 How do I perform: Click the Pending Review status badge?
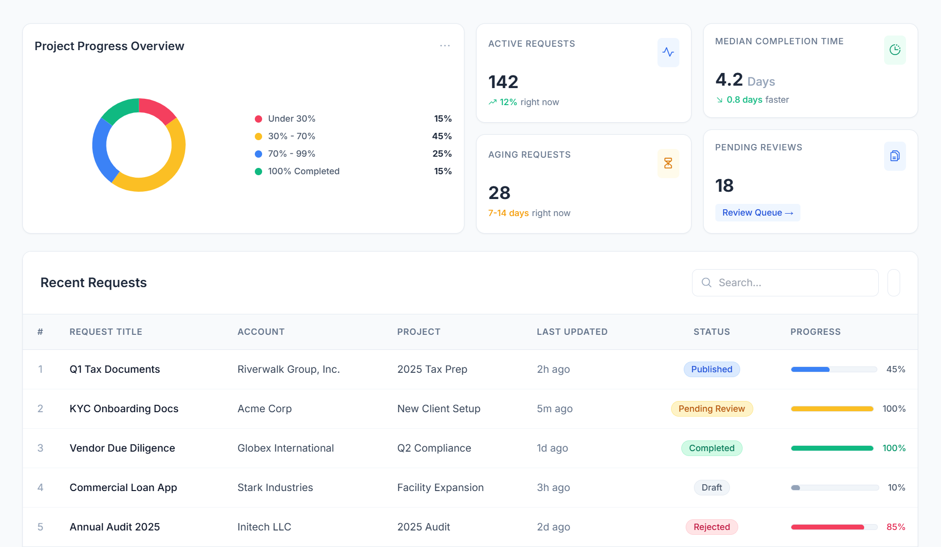coord(711,409)
